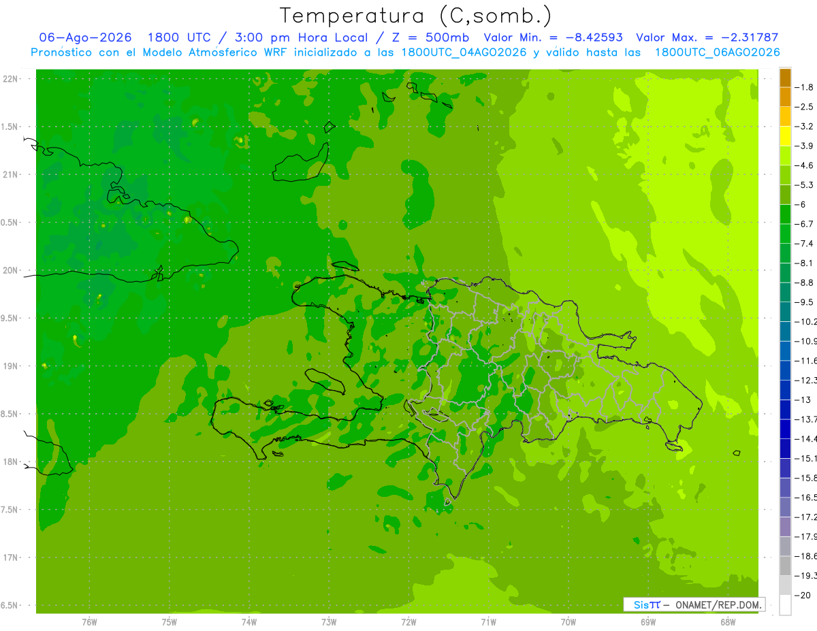Viewport: 817px width, 631px height.
Task: Click the "17N" latitude label
Action: (11, 557)
